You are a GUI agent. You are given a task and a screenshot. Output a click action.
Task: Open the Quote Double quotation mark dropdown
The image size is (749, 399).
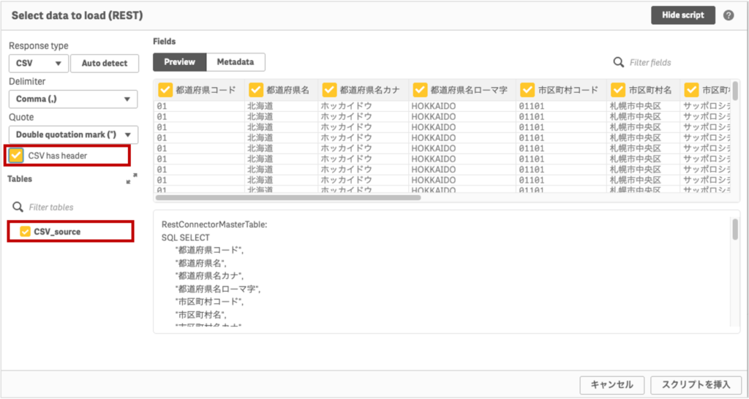(73, 134)
